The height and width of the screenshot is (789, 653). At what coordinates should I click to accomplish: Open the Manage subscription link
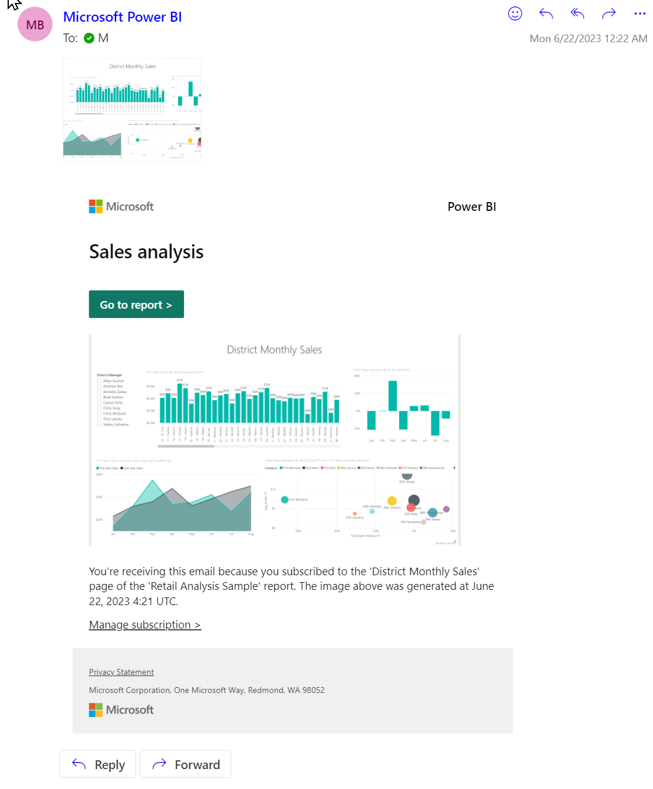[145, 624]
